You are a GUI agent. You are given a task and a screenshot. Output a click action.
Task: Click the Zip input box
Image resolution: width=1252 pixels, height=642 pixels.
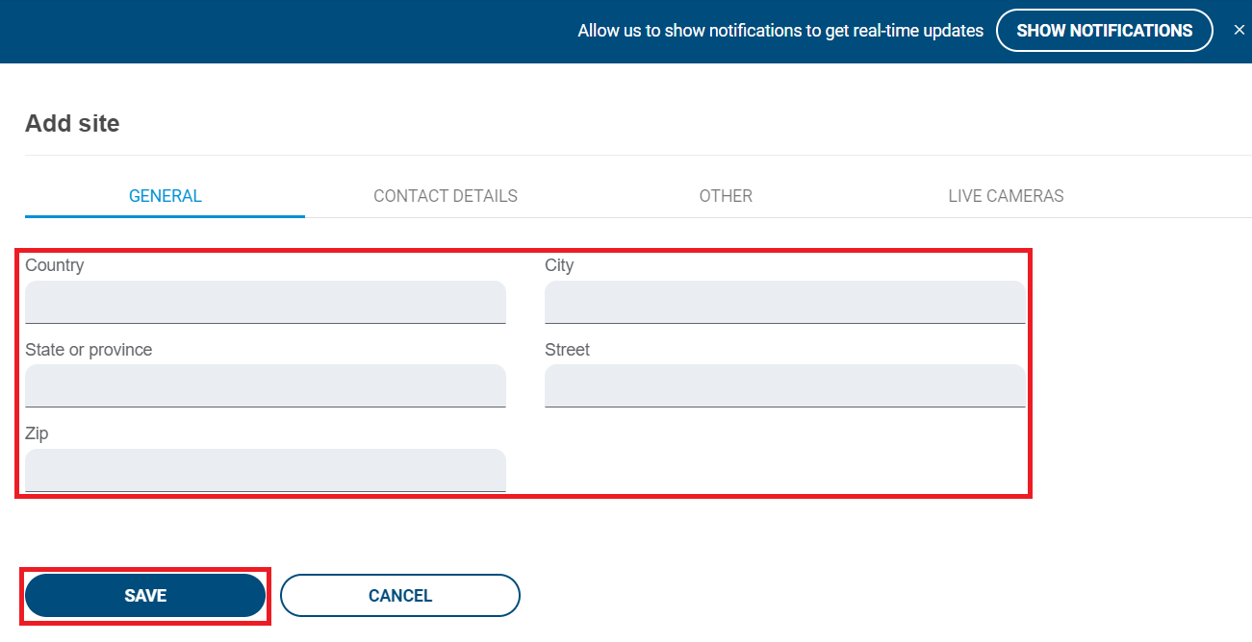266,470
